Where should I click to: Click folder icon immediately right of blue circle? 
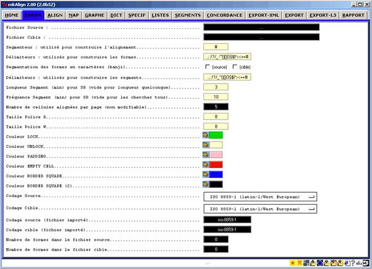click(326, 263)
